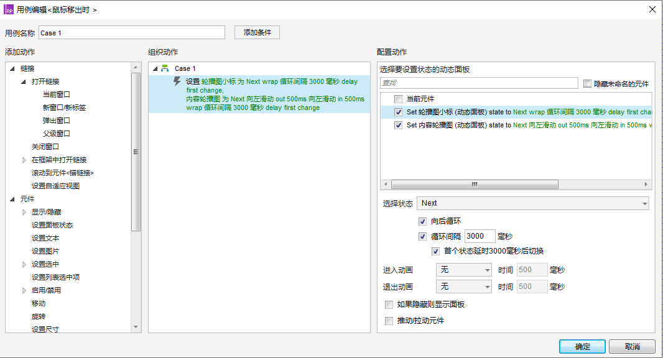663x358 pixels.
Task: Select 设置面板状态 action
Action: click(x=52, y=225)
